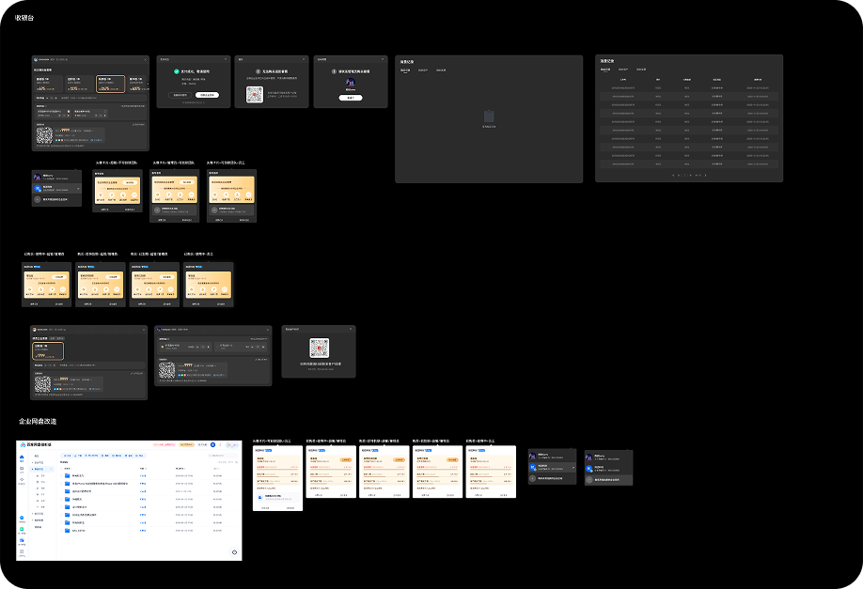This screenshot has height=589, width=863.
Task: Click the outlined button in the payment success dialog
Action: pyautogui.click(x=180, y=95)
